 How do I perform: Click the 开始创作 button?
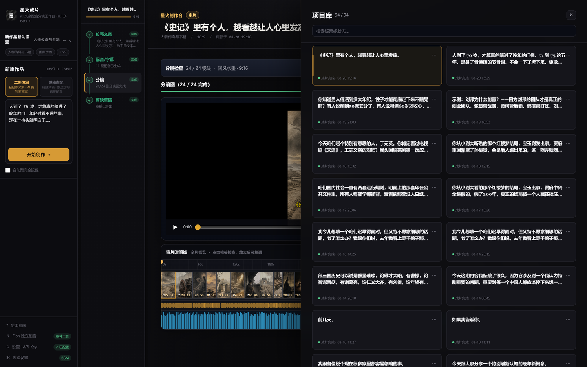pyautogui.click(x=39, y=155)
